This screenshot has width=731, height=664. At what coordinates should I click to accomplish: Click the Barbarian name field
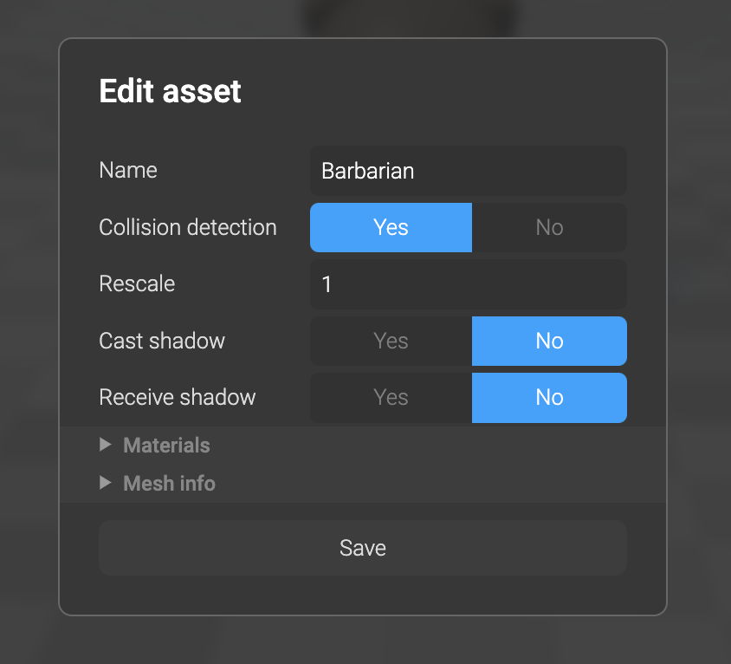coord(468,171)
